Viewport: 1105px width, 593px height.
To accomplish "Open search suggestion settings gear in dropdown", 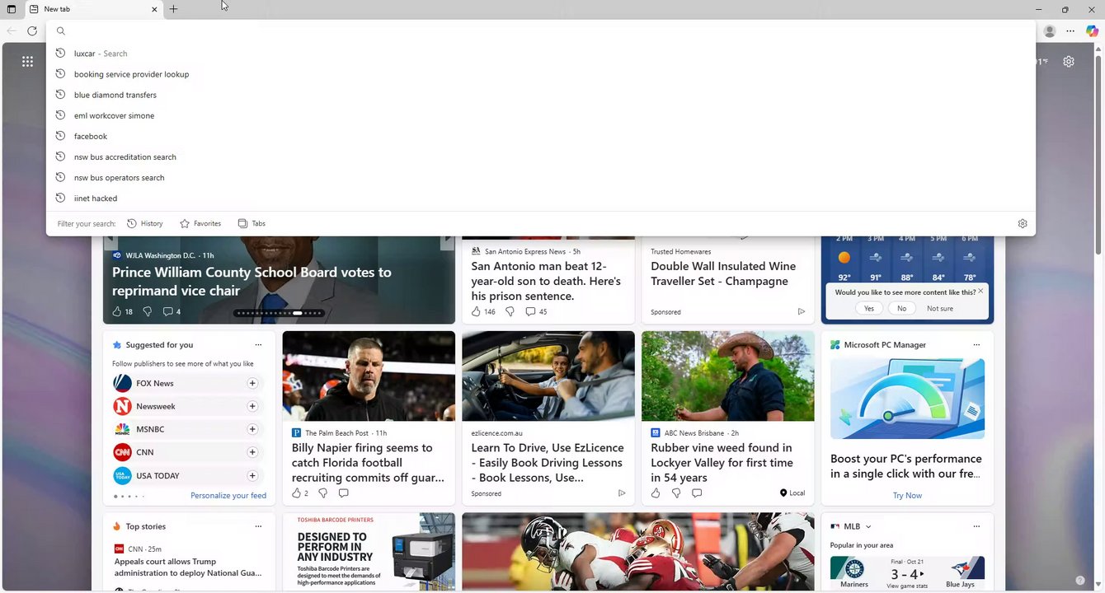I will pos(1023,223).
